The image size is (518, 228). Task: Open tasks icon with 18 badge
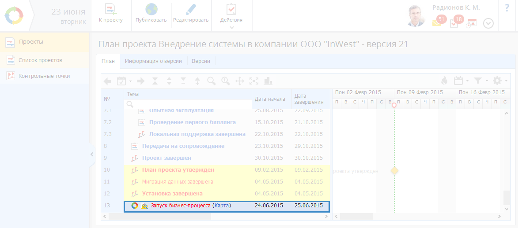pyautogui.click(x=454, y=23)
